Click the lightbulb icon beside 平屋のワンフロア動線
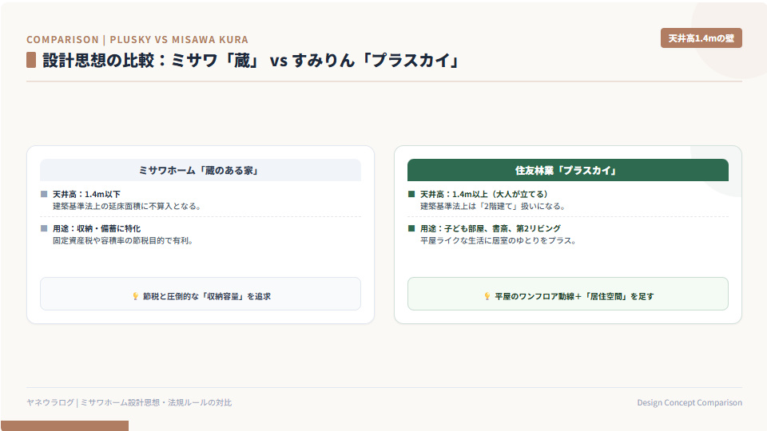The height and width of the screenshot is (431, 767). 487,296
